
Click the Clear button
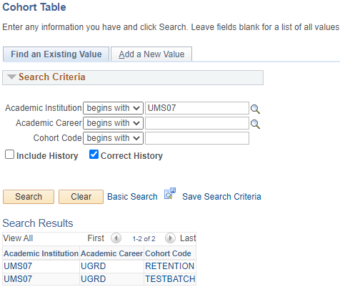[x=81, y=197]
